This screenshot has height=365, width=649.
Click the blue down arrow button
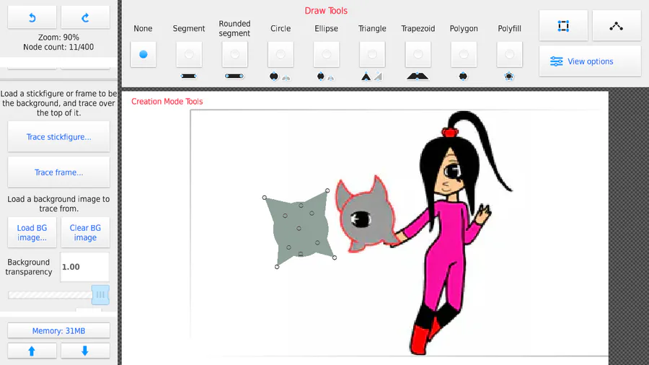(85, 351)
